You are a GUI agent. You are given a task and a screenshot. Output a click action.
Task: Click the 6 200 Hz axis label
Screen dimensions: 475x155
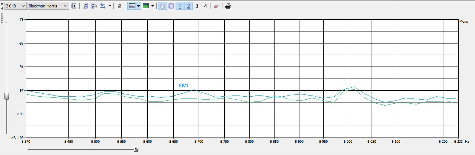(x=443, y=142)
